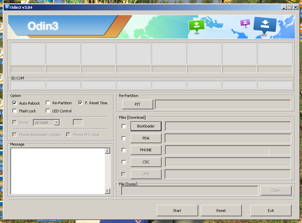Click the PIT file path field

(223, 104)
